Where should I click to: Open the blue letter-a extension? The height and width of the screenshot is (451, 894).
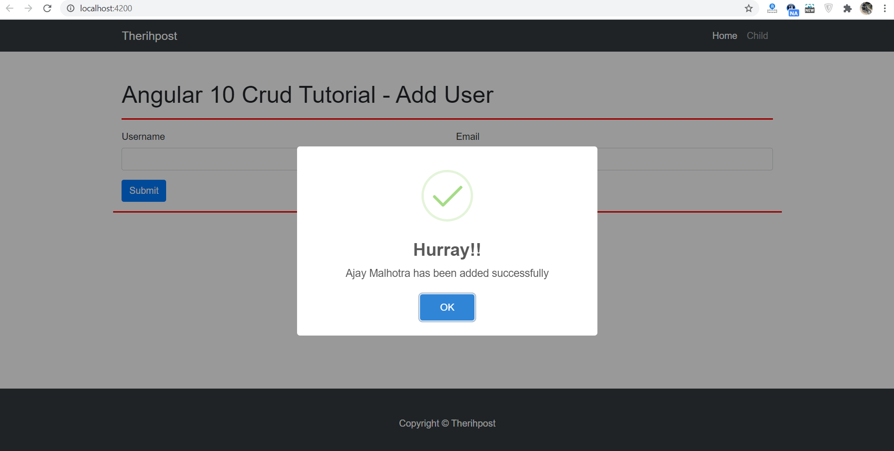(x=772, y=8)
